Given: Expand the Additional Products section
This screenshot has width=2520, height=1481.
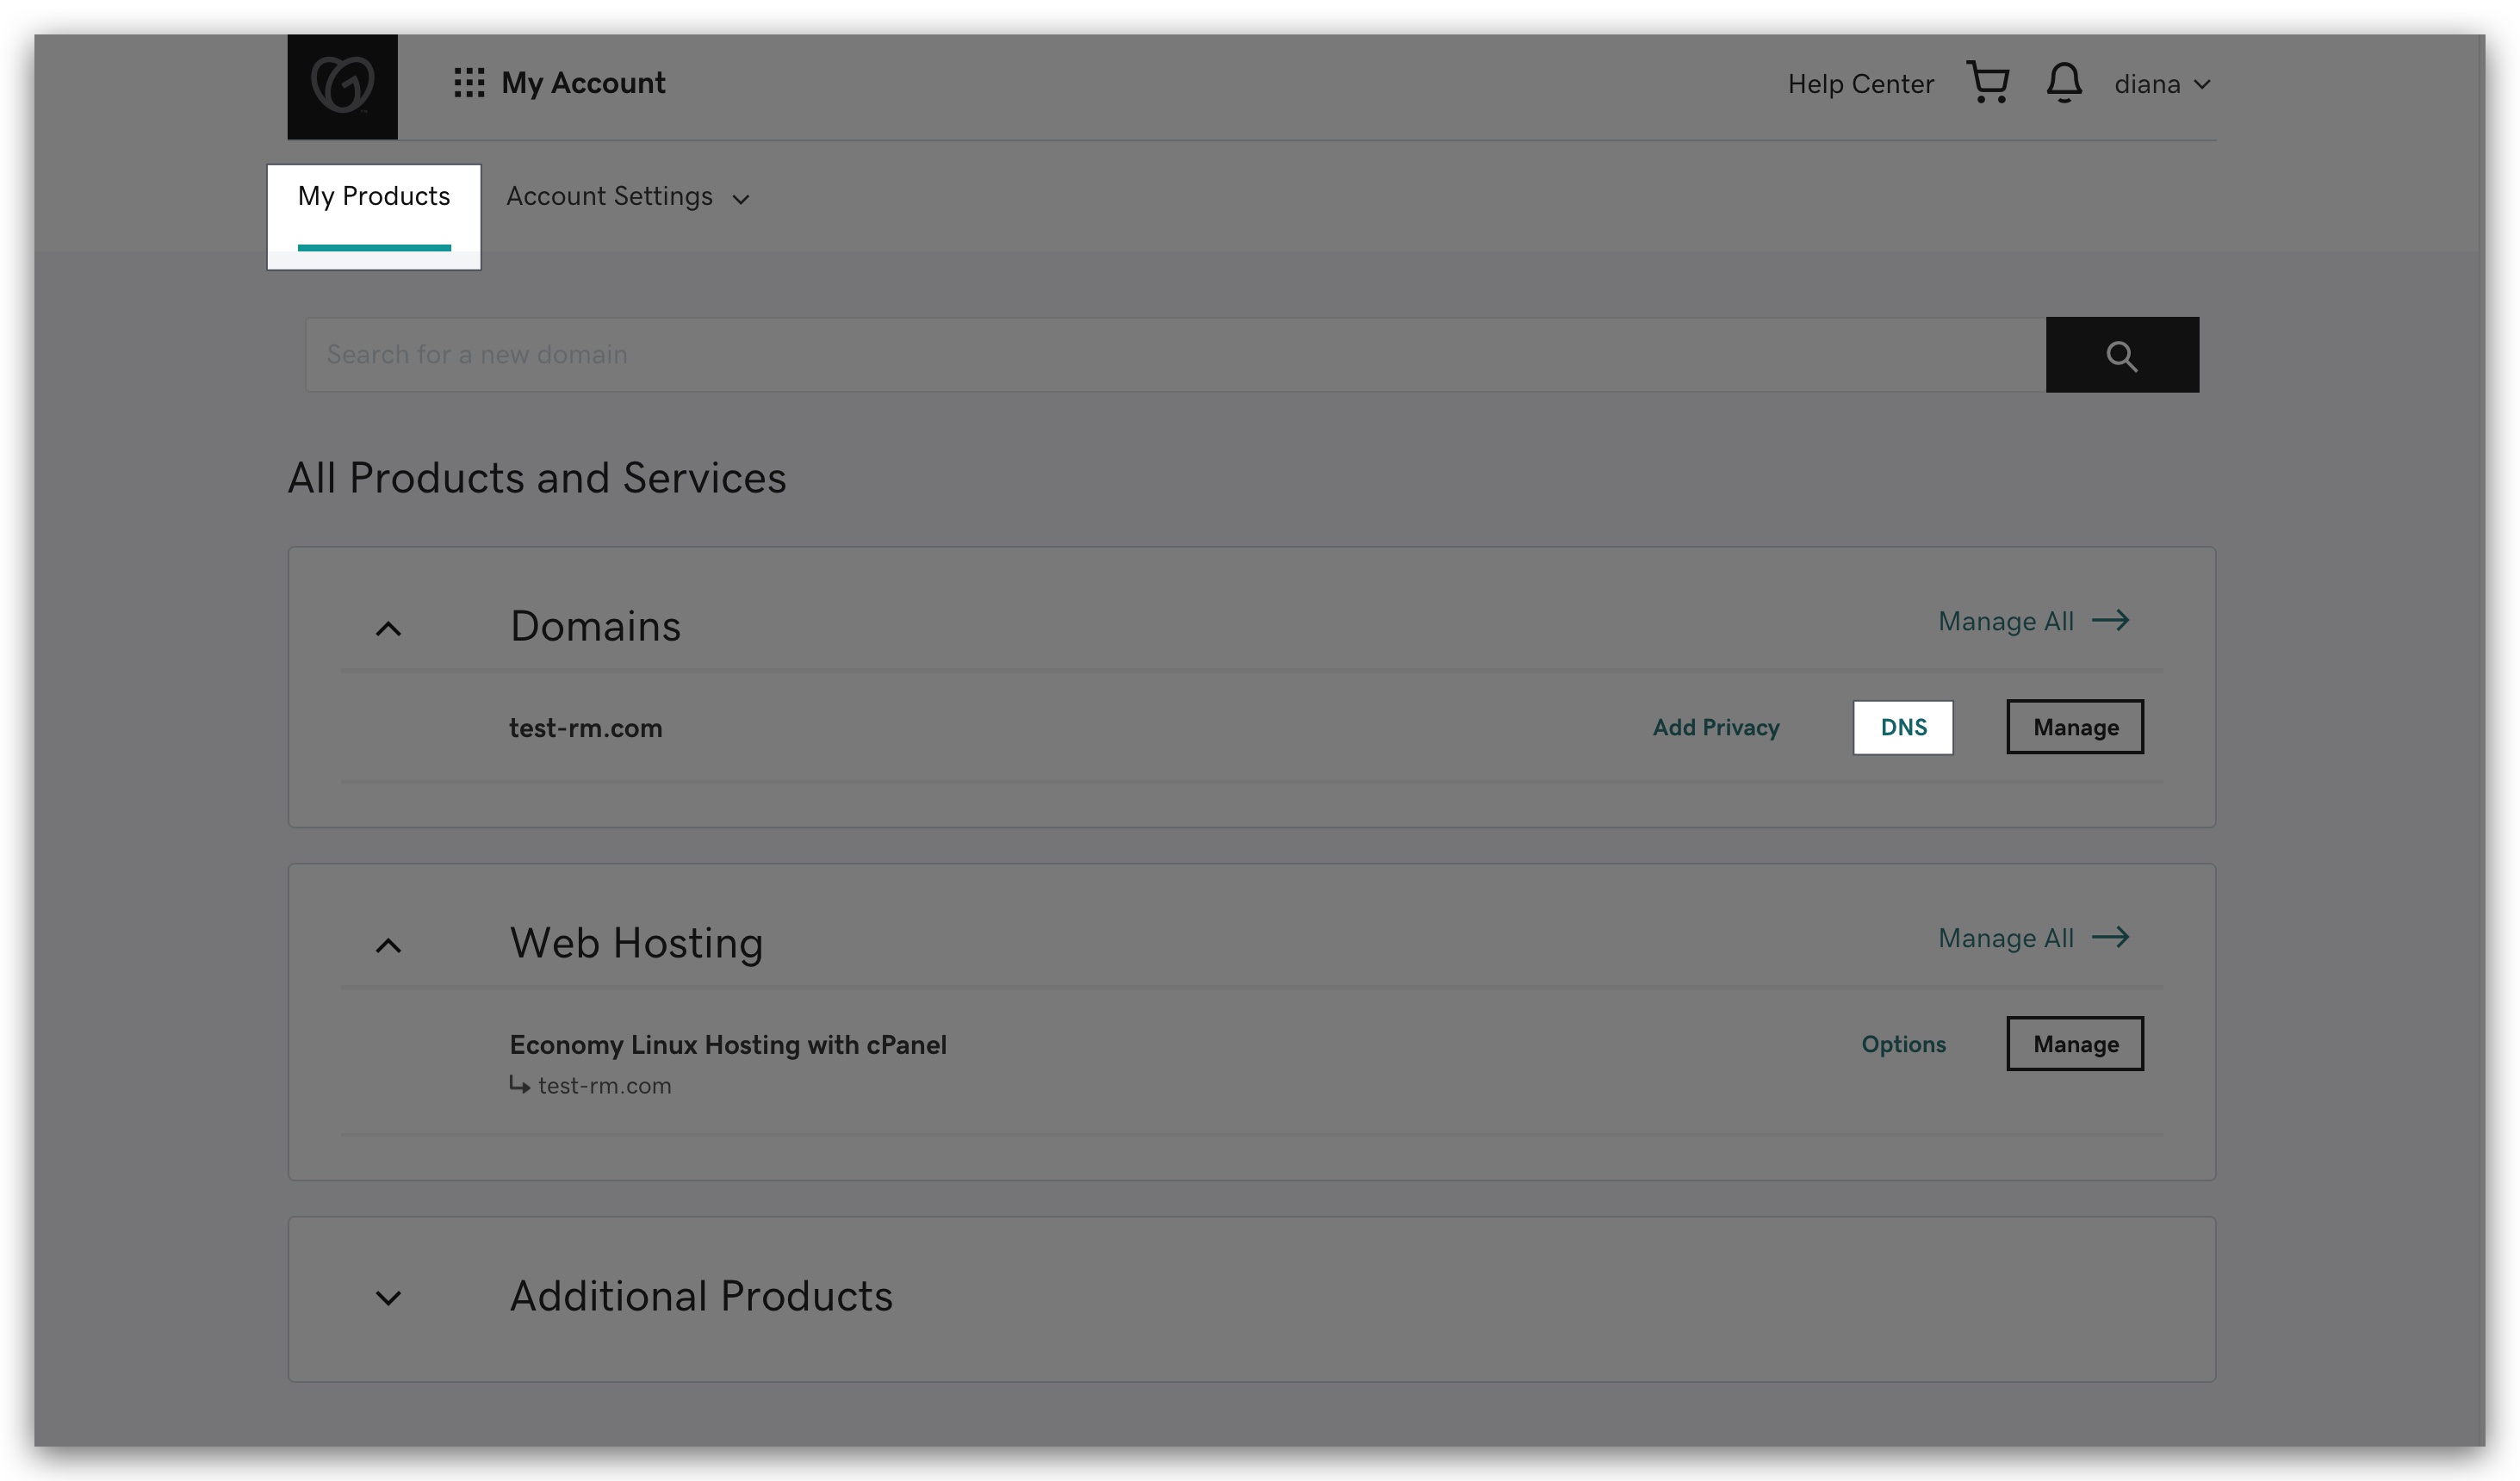Looking at the screenshot, I should tap(389, 1298).
